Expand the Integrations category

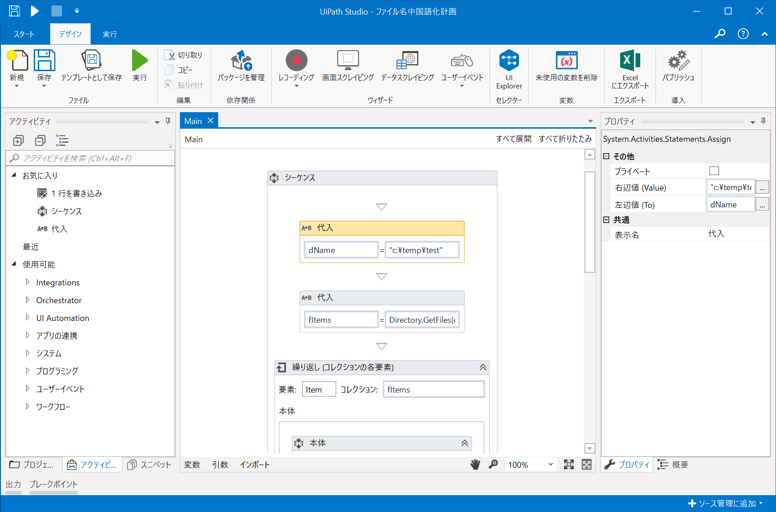point(27,282)
